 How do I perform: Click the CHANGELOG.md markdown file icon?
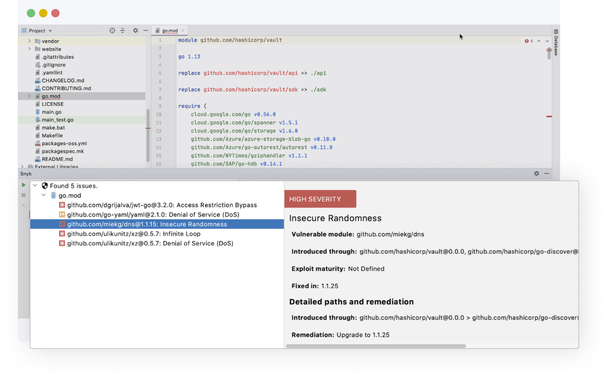click(x=38, y=80)
